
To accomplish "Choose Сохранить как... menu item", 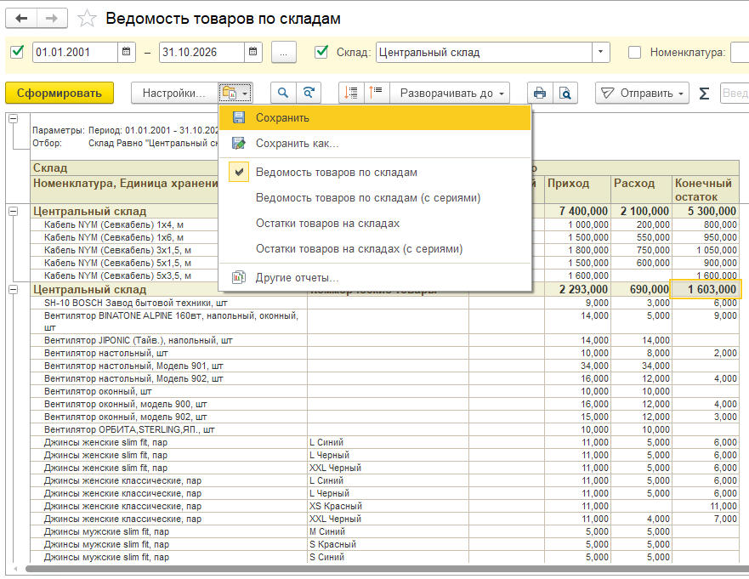I will point(375,144).
